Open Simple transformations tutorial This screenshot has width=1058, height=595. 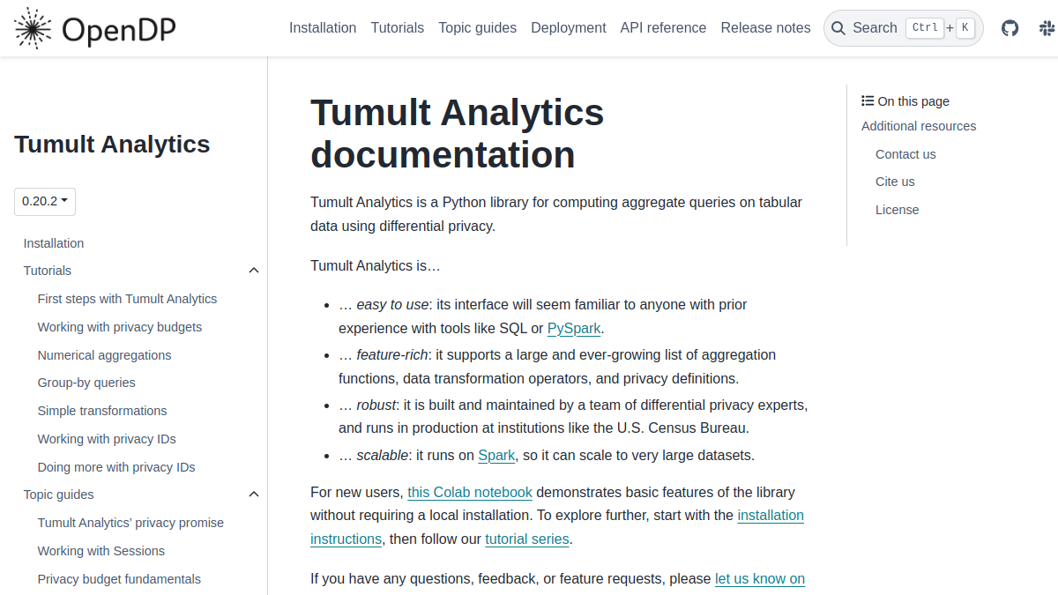tap(102, 411)
